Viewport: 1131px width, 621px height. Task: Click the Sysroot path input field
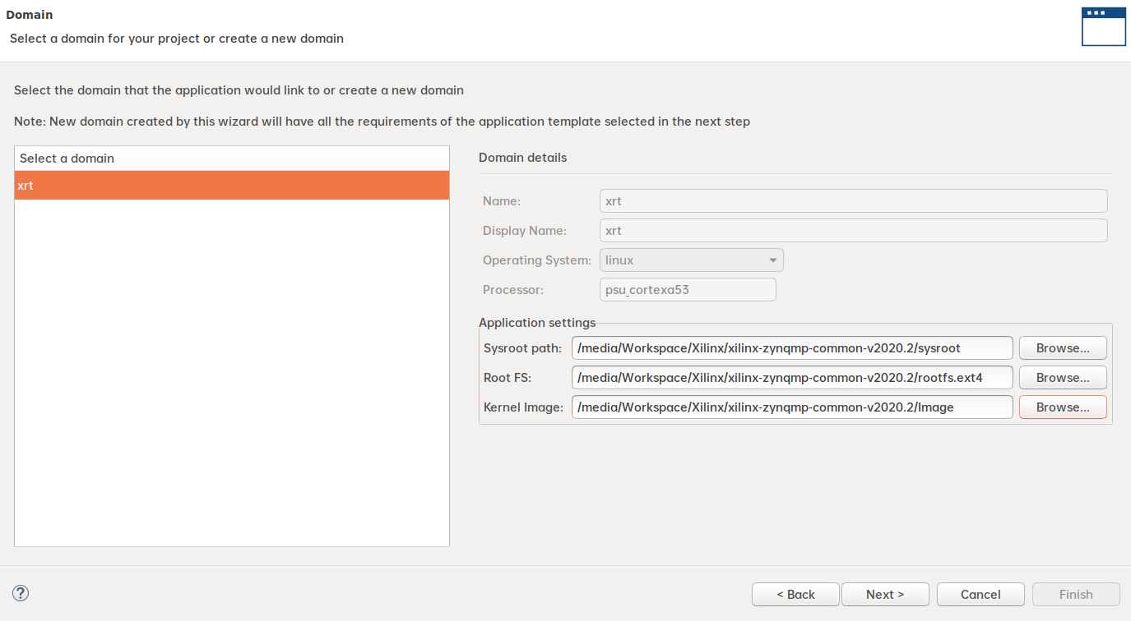coord(792,348)
